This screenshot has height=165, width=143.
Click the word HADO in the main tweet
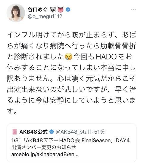106,56
